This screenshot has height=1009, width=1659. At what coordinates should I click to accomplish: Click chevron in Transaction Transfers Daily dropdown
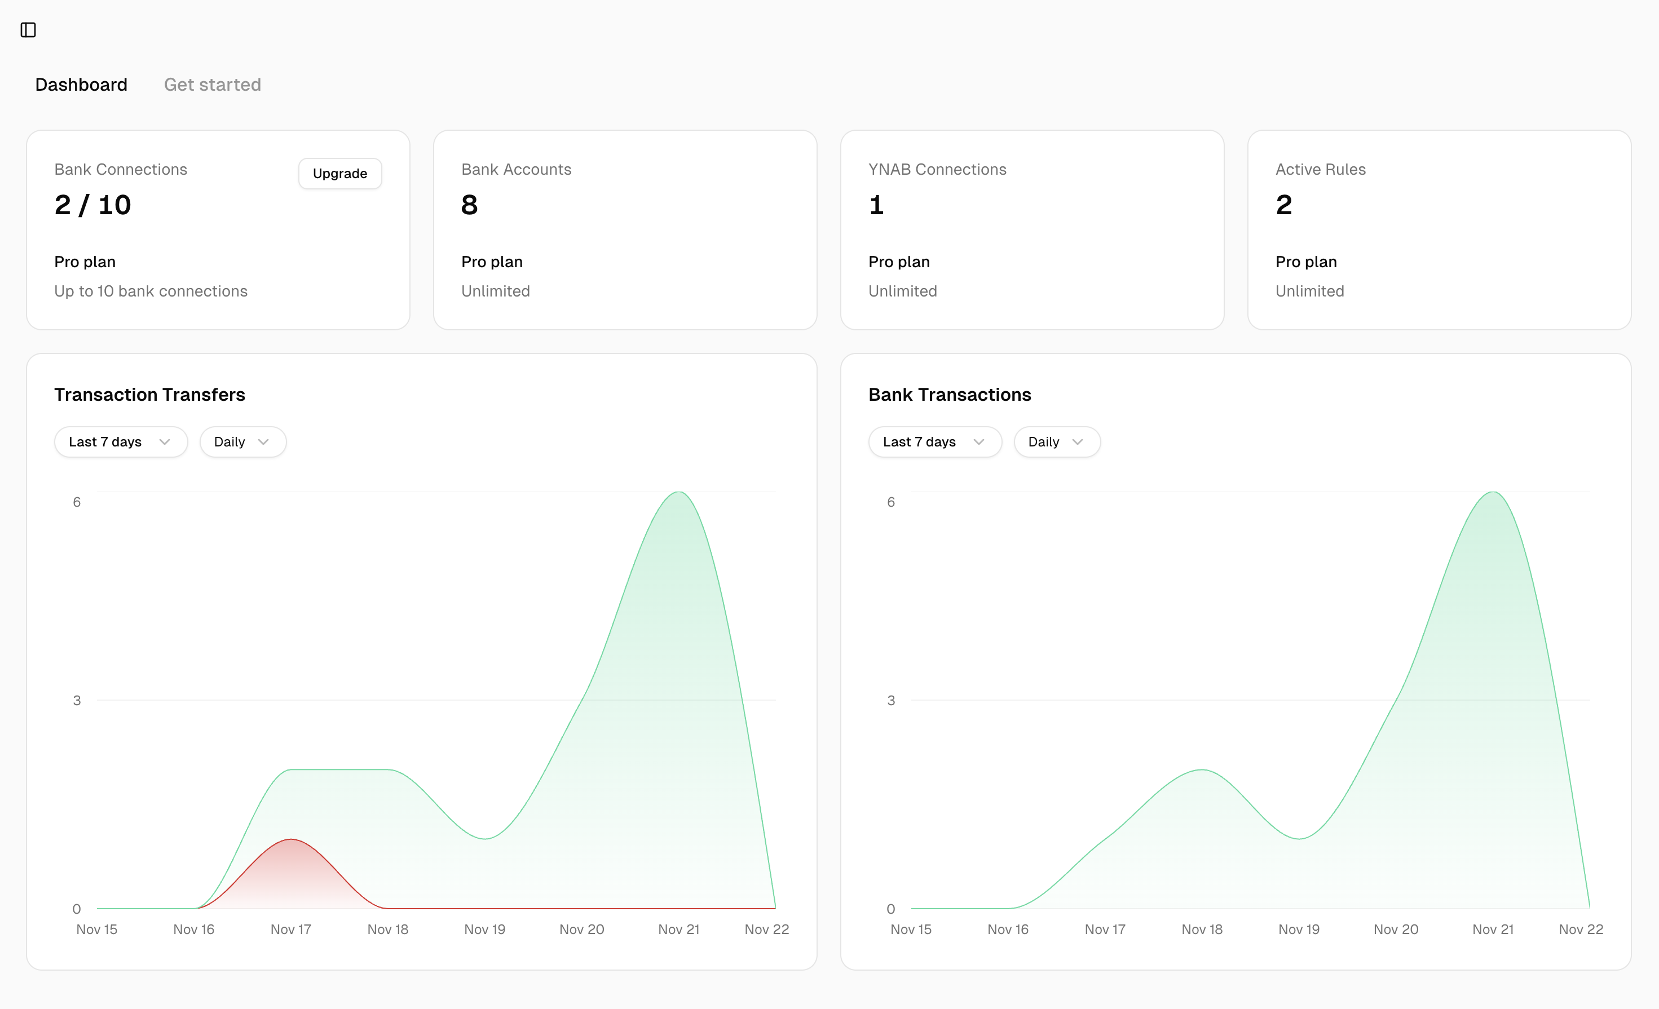click(x=263, y=442)
